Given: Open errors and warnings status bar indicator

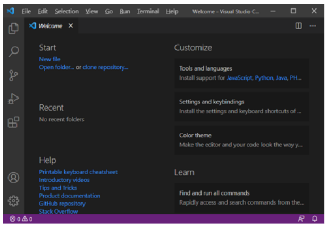Looking at the screenshot, I should tap(21, 218).
